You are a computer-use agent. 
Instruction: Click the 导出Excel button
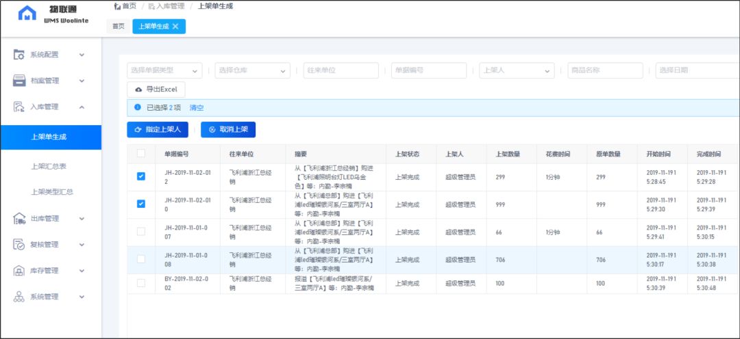click(156, 90)
